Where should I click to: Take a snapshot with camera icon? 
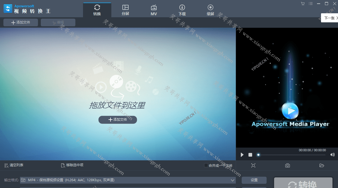coord(288,165)
